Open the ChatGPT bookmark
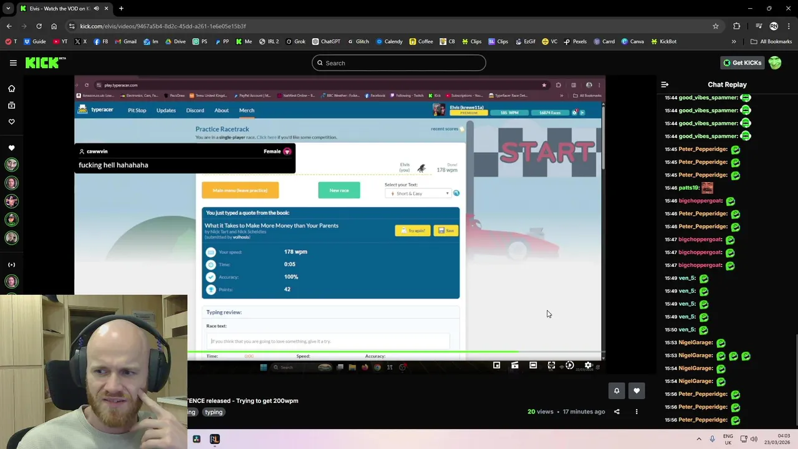Screen dimensions: 798x449 [x=326, y=42]
